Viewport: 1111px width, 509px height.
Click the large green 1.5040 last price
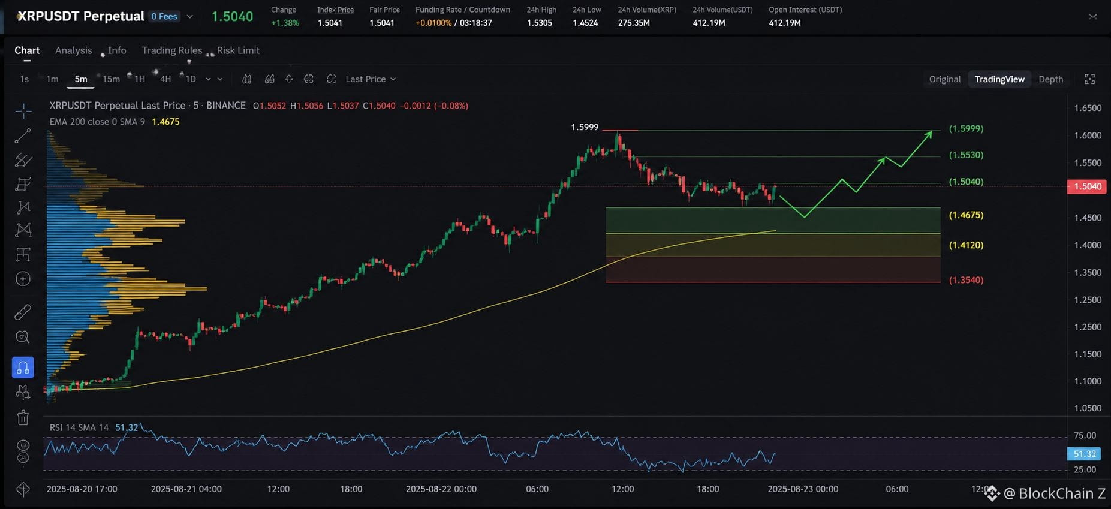[232, 16]
